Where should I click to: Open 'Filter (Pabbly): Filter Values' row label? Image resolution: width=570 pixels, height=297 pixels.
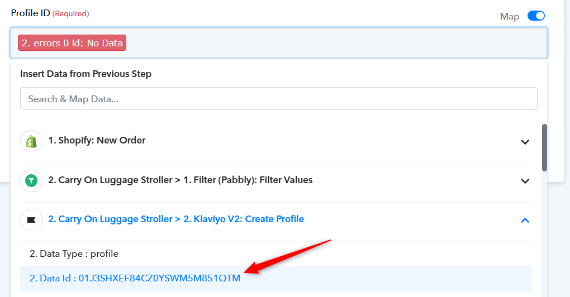click(x=180, y=180)
